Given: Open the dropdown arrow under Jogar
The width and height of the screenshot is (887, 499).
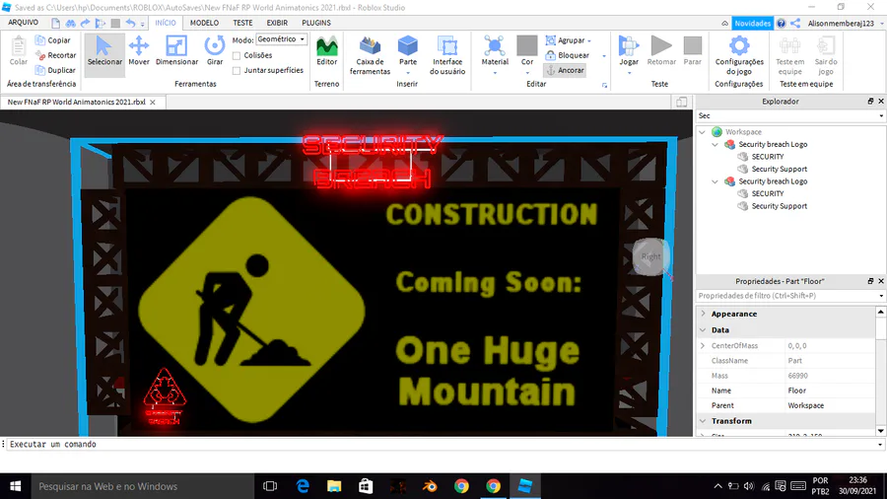Looking at the screenshot, I should [629, 73].
